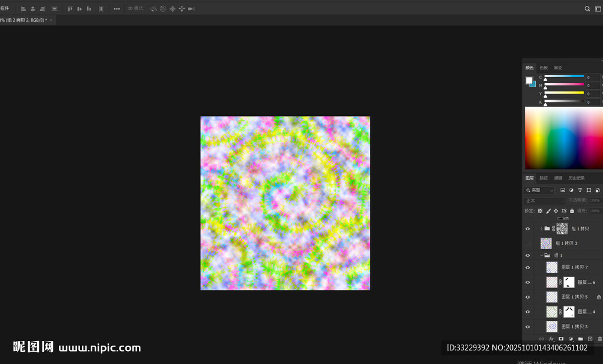The width and height of the screenshot is (603, 364).
Task: Expand the 组 1 拷贝 group
Action: point(542,229)
